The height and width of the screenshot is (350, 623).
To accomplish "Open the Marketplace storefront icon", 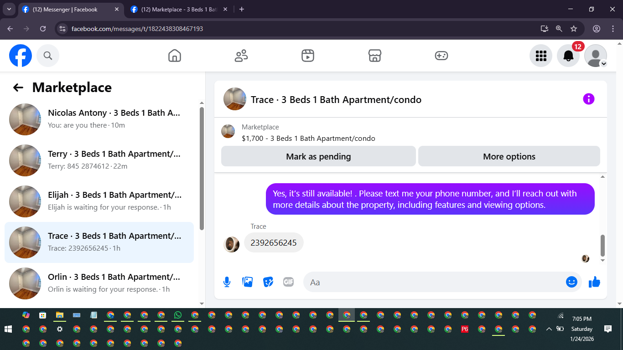I will coord(374,56).
